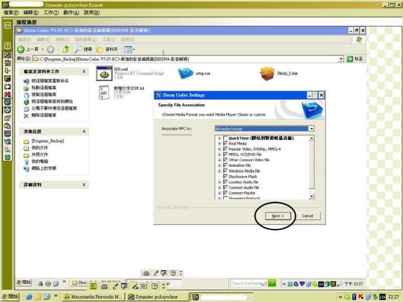Toggle the Shockwave Flash checkbox

pos(225,177)
